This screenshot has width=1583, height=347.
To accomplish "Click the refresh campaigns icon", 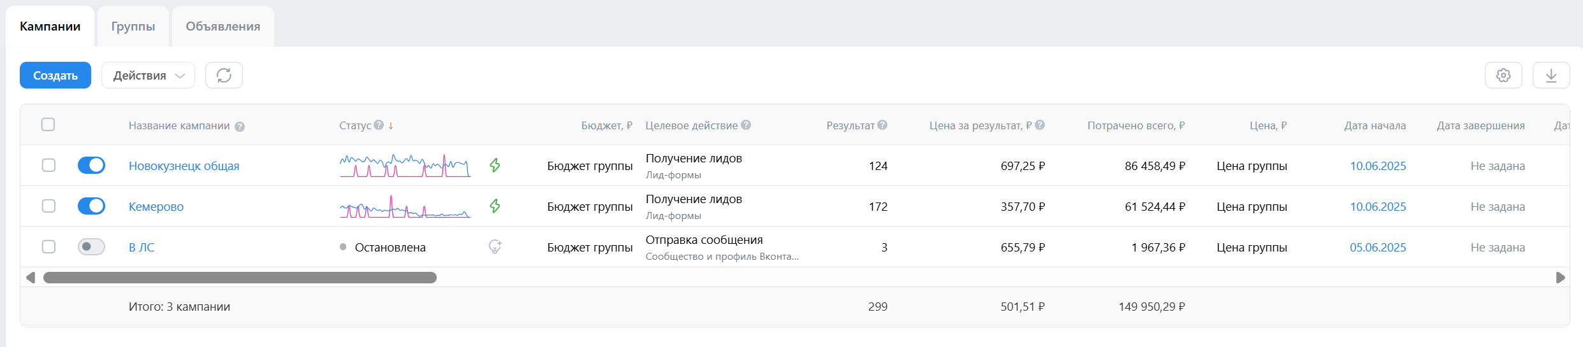I will tap(224, 75).
